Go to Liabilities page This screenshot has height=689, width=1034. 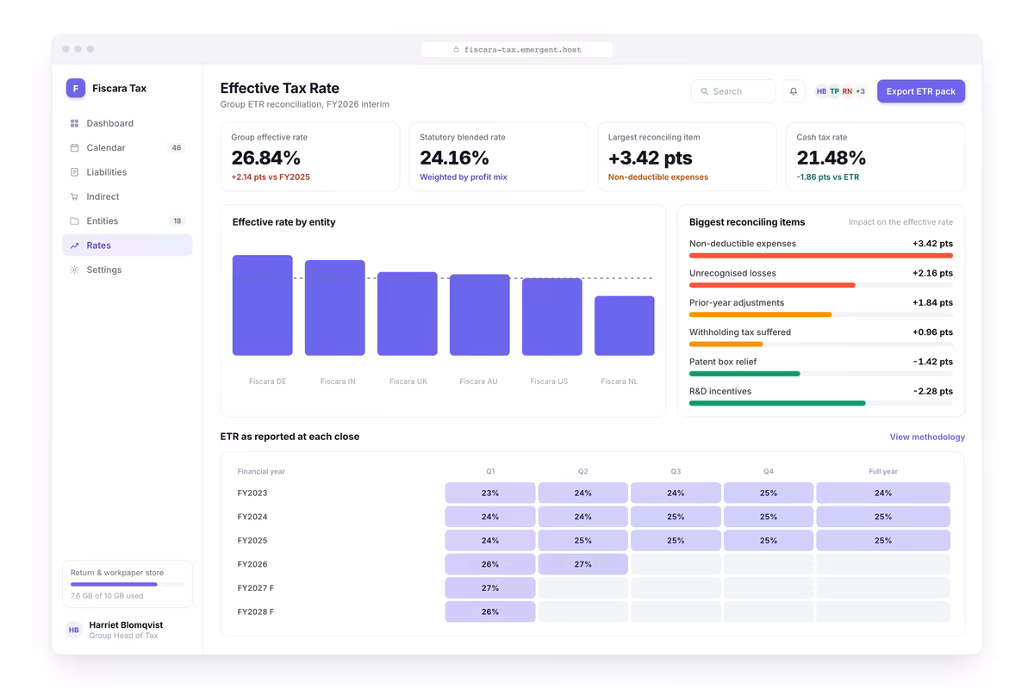[x=128, y=172]
